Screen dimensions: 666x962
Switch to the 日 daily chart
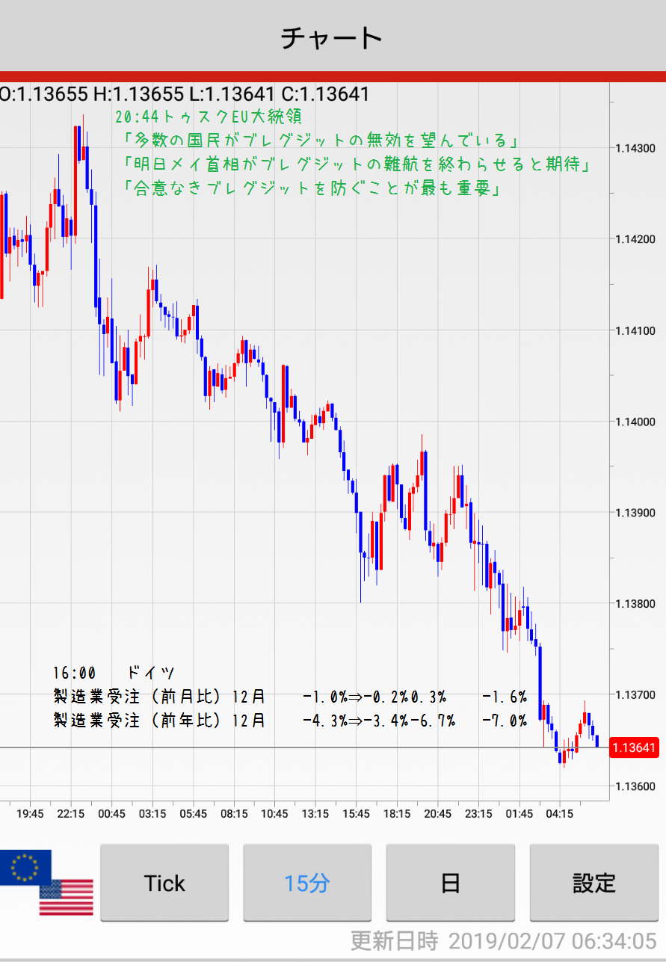(450, 883)
